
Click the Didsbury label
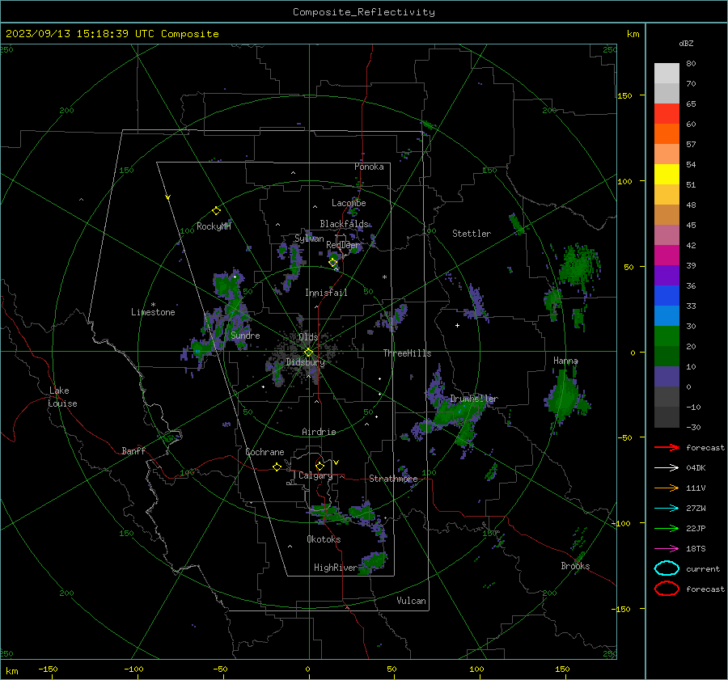click(305, 362)
